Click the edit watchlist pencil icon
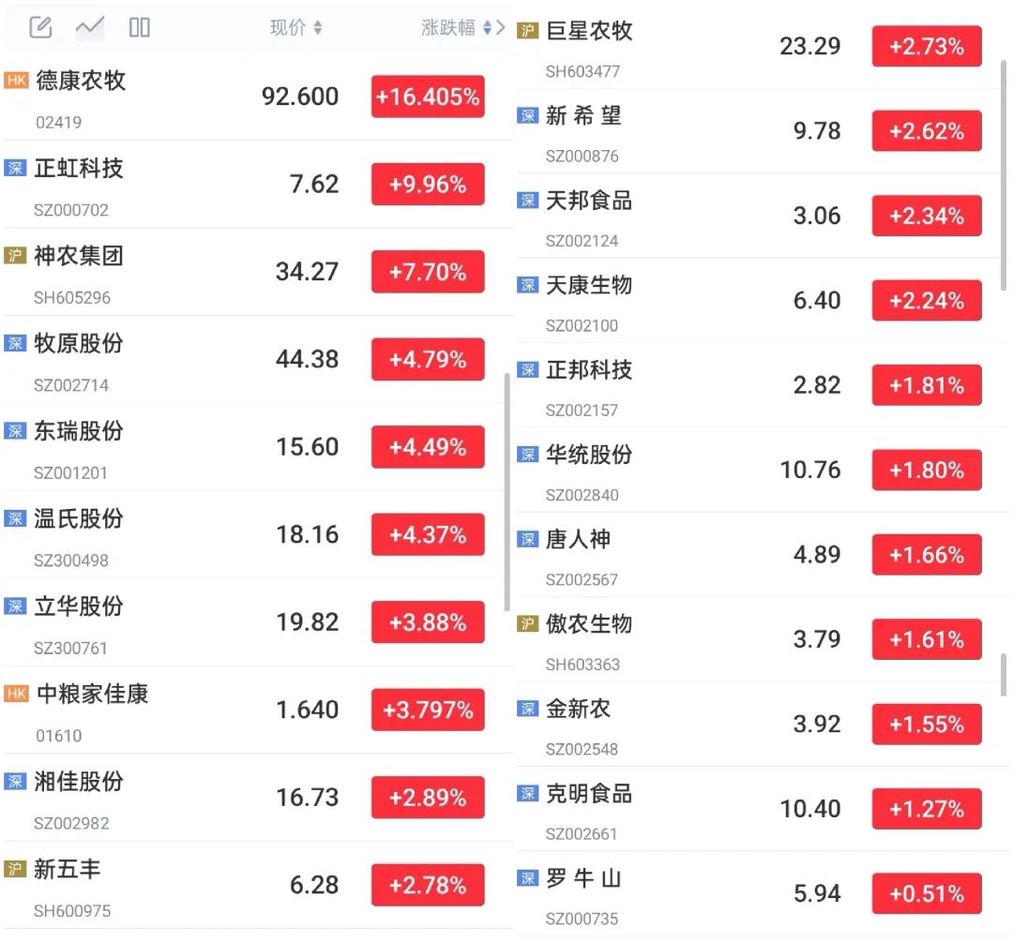This screenshot has width=1013, height=942. (40, 27)
